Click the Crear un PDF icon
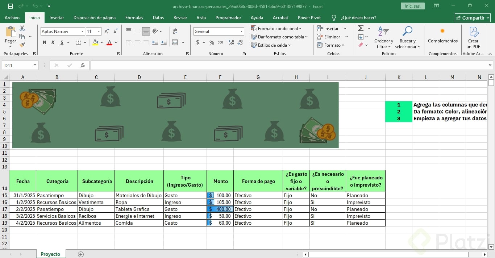Screen dimensions: 495x258 click(x=473, y=38)
